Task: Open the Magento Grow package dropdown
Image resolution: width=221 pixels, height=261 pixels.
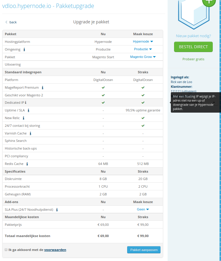Action: [x=143, y=57]
